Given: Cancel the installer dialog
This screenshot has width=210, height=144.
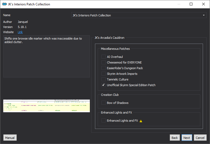Looking at the screenshot, I should 200,138.
